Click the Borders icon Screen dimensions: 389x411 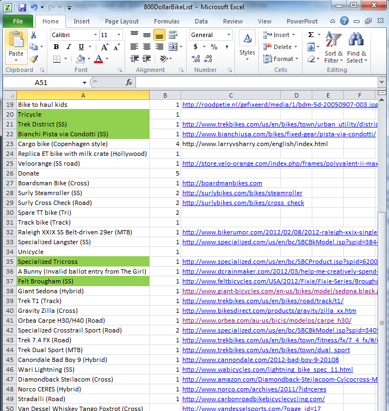click(57, 59)
